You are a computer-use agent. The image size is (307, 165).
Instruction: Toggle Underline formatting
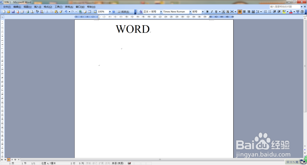pos(216,12)
